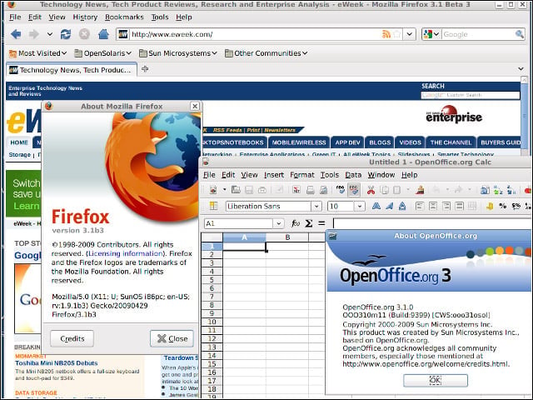Toggle Italic text formatting in Calc
Screen dimensions: 533x400
[389, 206]
